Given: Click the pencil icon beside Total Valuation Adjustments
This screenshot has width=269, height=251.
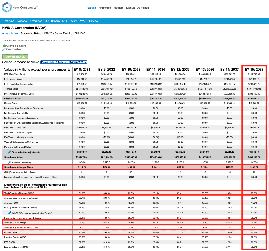Looking at the screenshot, I should (10, 152).
